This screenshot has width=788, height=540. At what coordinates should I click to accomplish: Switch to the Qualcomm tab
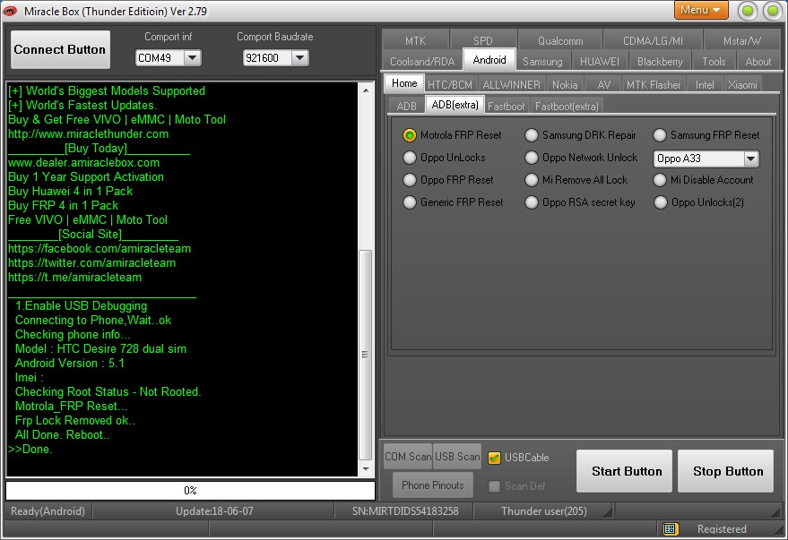(560, 40)
